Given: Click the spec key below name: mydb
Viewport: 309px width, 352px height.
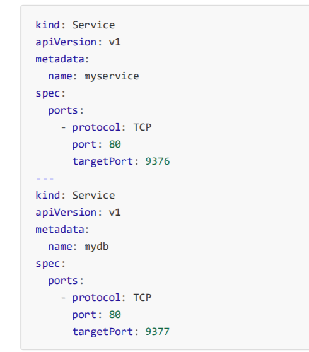Looking at the screenshot, I should click(x=48, y=264).
